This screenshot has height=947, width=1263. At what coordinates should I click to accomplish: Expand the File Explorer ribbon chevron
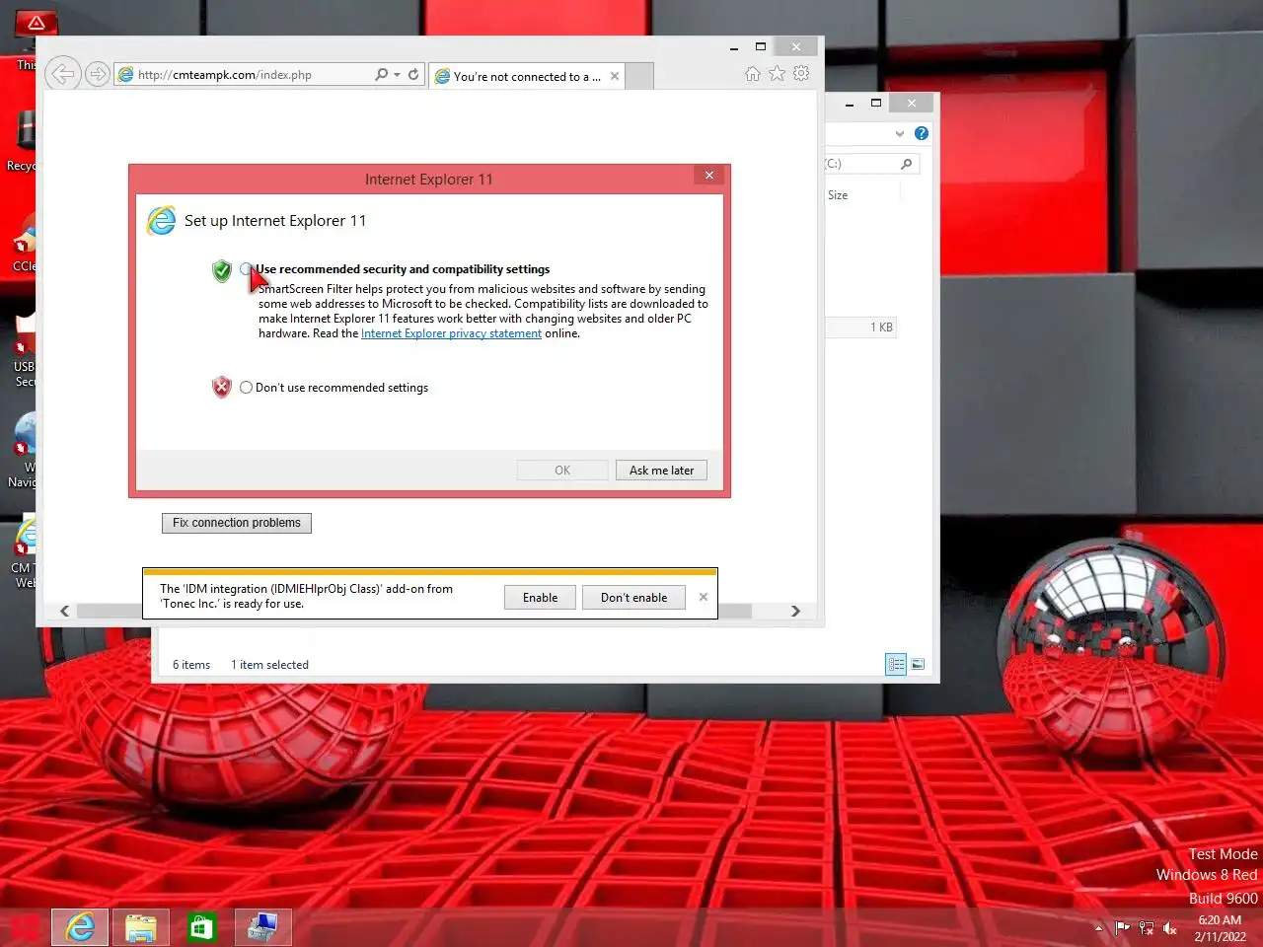[x=899, y=133]
